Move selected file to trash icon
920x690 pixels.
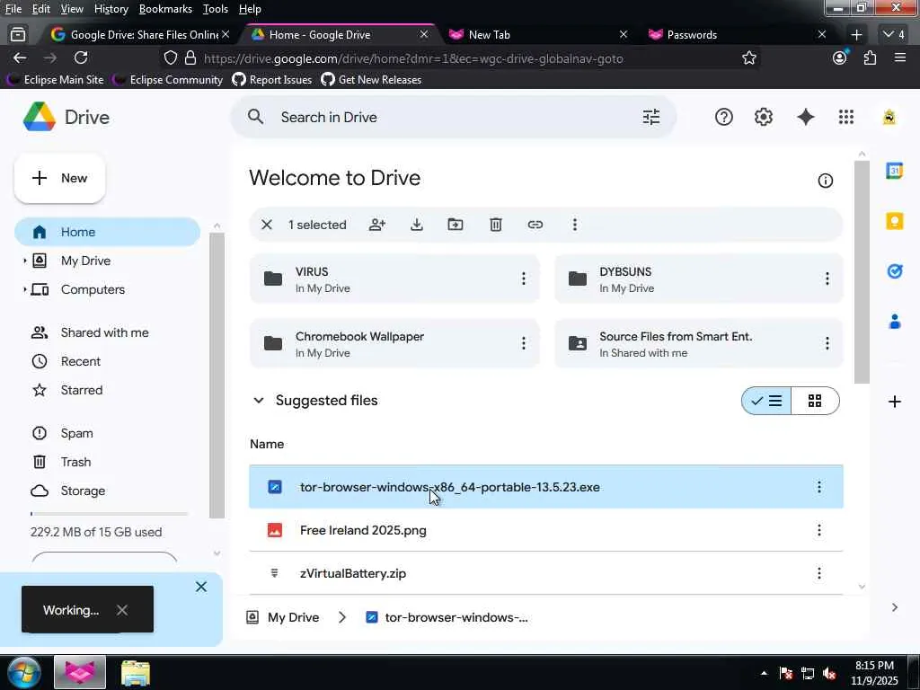(496, 225)
